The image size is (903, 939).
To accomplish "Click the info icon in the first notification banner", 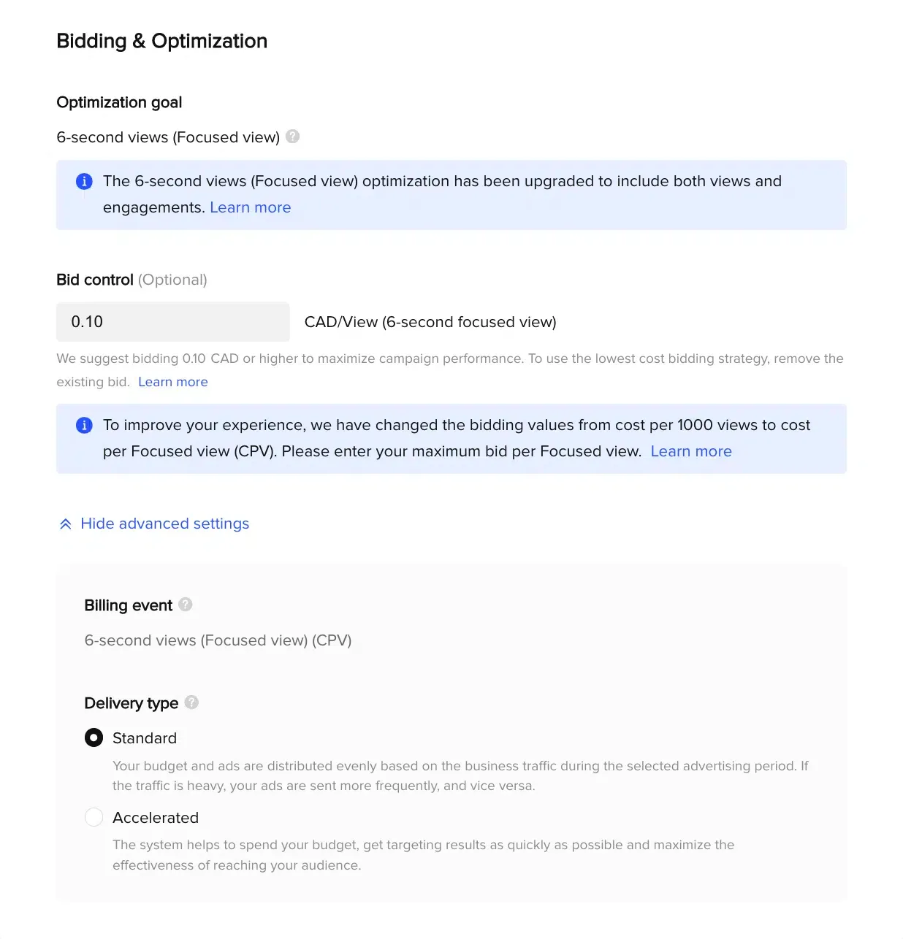I will [x=84, y=181].
